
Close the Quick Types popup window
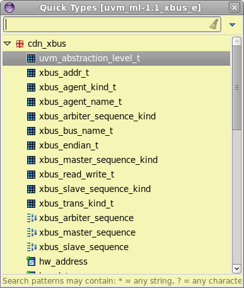click(x=235, y=8)
